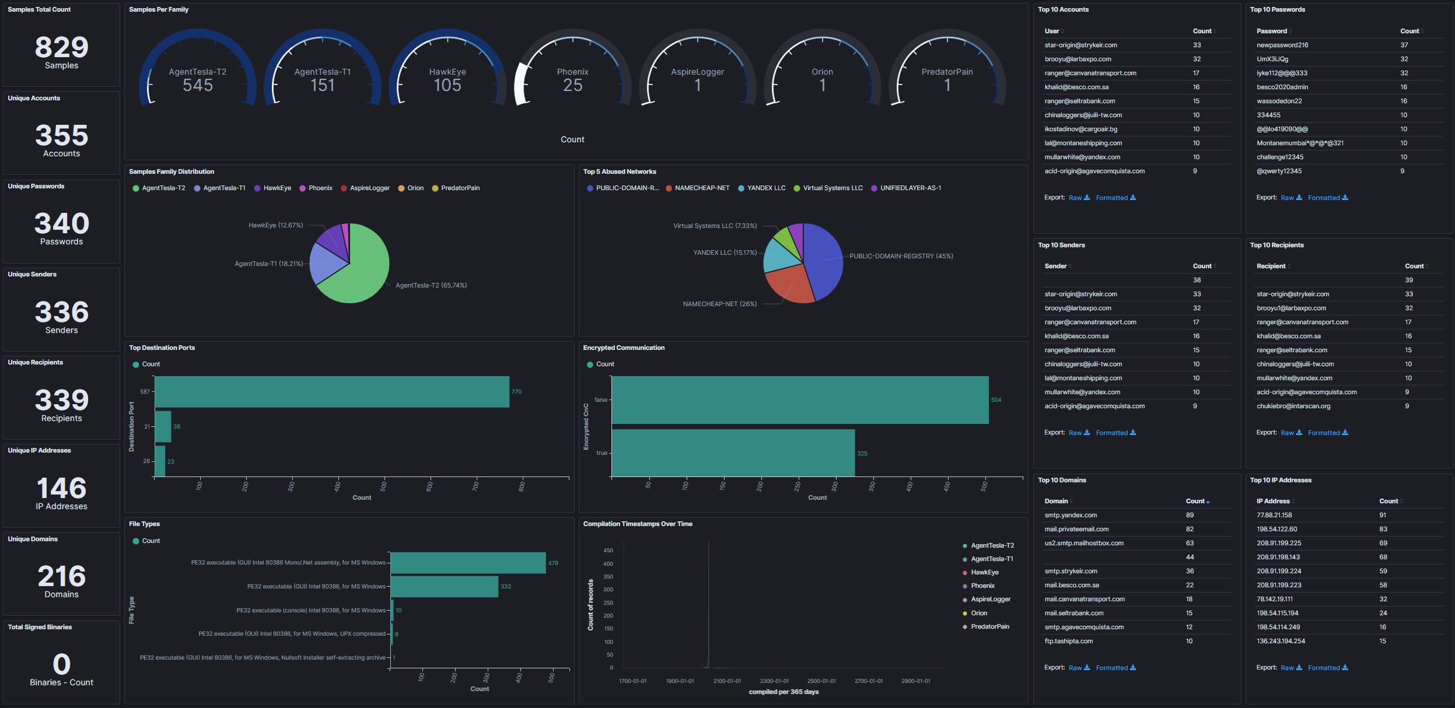Click Formatted download icon in Top 10 Domains
The image size is (1455, 708).
[1133, 668]
